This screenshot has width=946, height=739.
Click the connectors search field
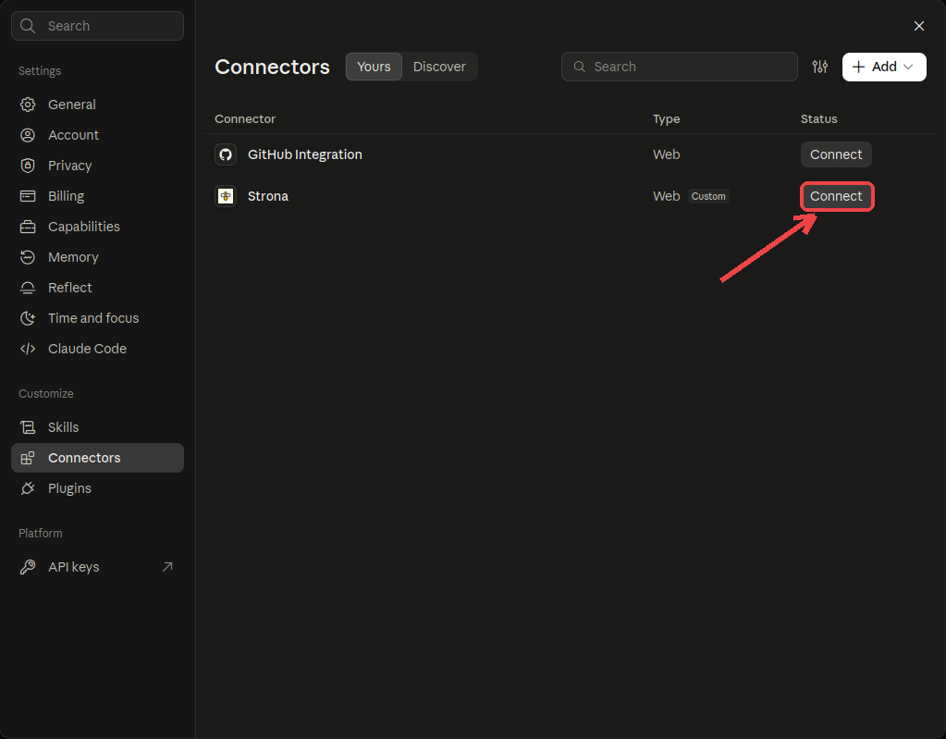click(680, 67)
